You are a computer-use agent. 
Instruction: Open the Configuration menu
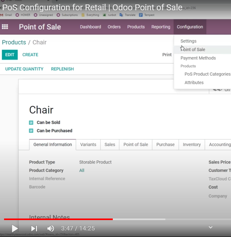pos(190,27)
